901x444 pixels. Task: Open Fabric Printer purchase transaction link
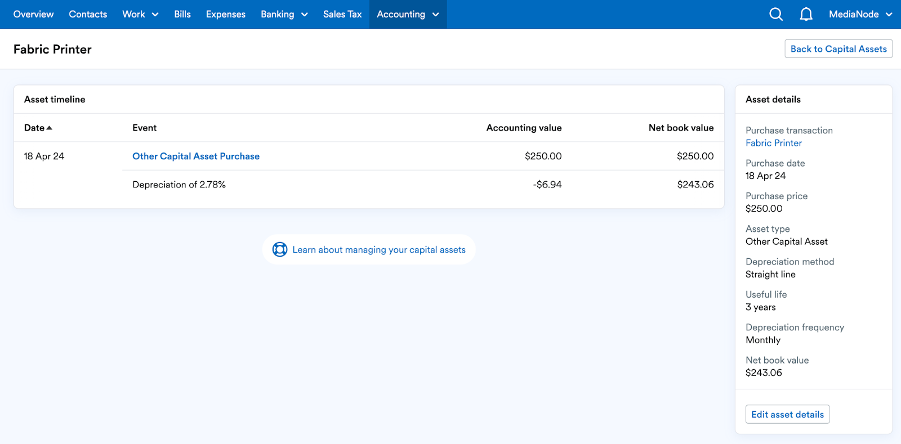point(773,143)
